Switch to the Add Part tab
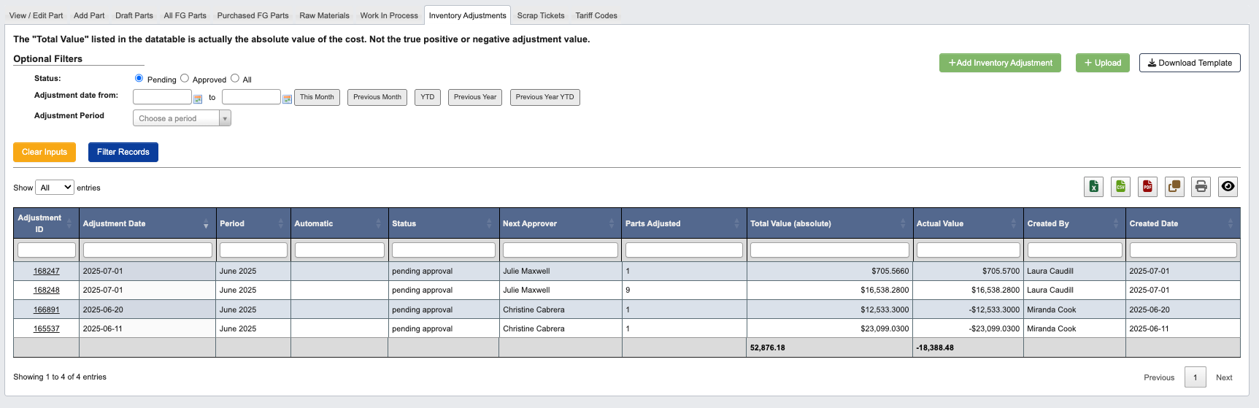Image resolution: width=1259 pixels, height=408 pixels. (x=89, y=15)
